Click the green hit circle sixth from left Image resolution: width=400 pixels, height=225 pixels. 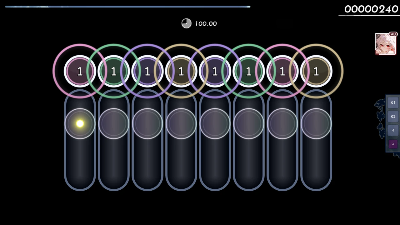tap(248, 72)
